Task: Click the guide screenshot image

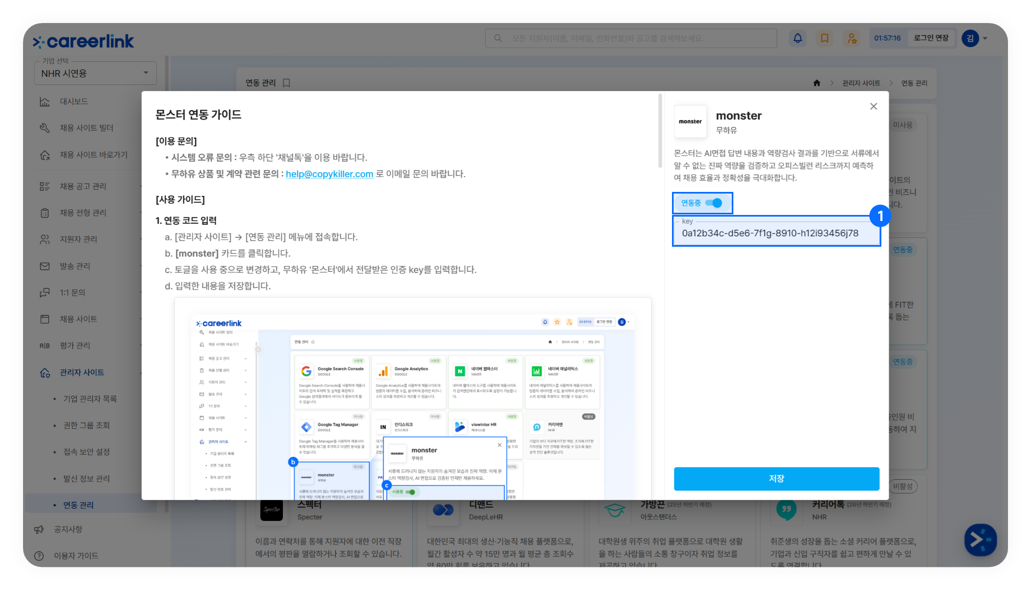Action: pos(413,399)
